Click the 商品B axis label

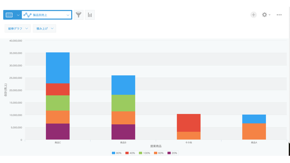tap(123, 143)
